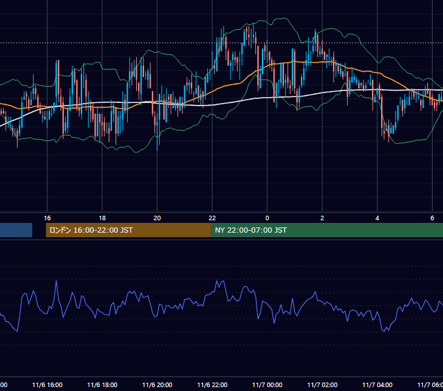Click the 11/7 00:00 date label
The width and height of the screenshot is (443, 391).
click(267, 384)
